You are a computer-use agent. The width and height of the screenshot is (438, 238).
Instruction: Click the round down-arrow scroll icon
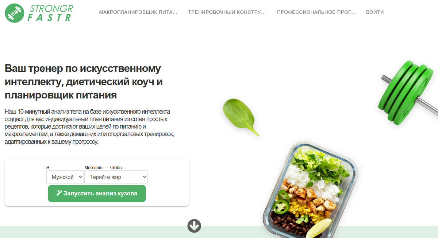(x=194, y=226)
